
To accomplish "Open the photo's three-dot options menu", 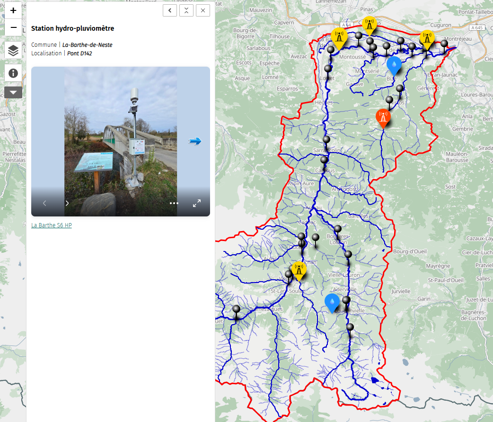I will [174, 203].
